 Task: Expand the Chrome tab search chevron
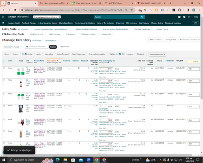pos(3,3)
